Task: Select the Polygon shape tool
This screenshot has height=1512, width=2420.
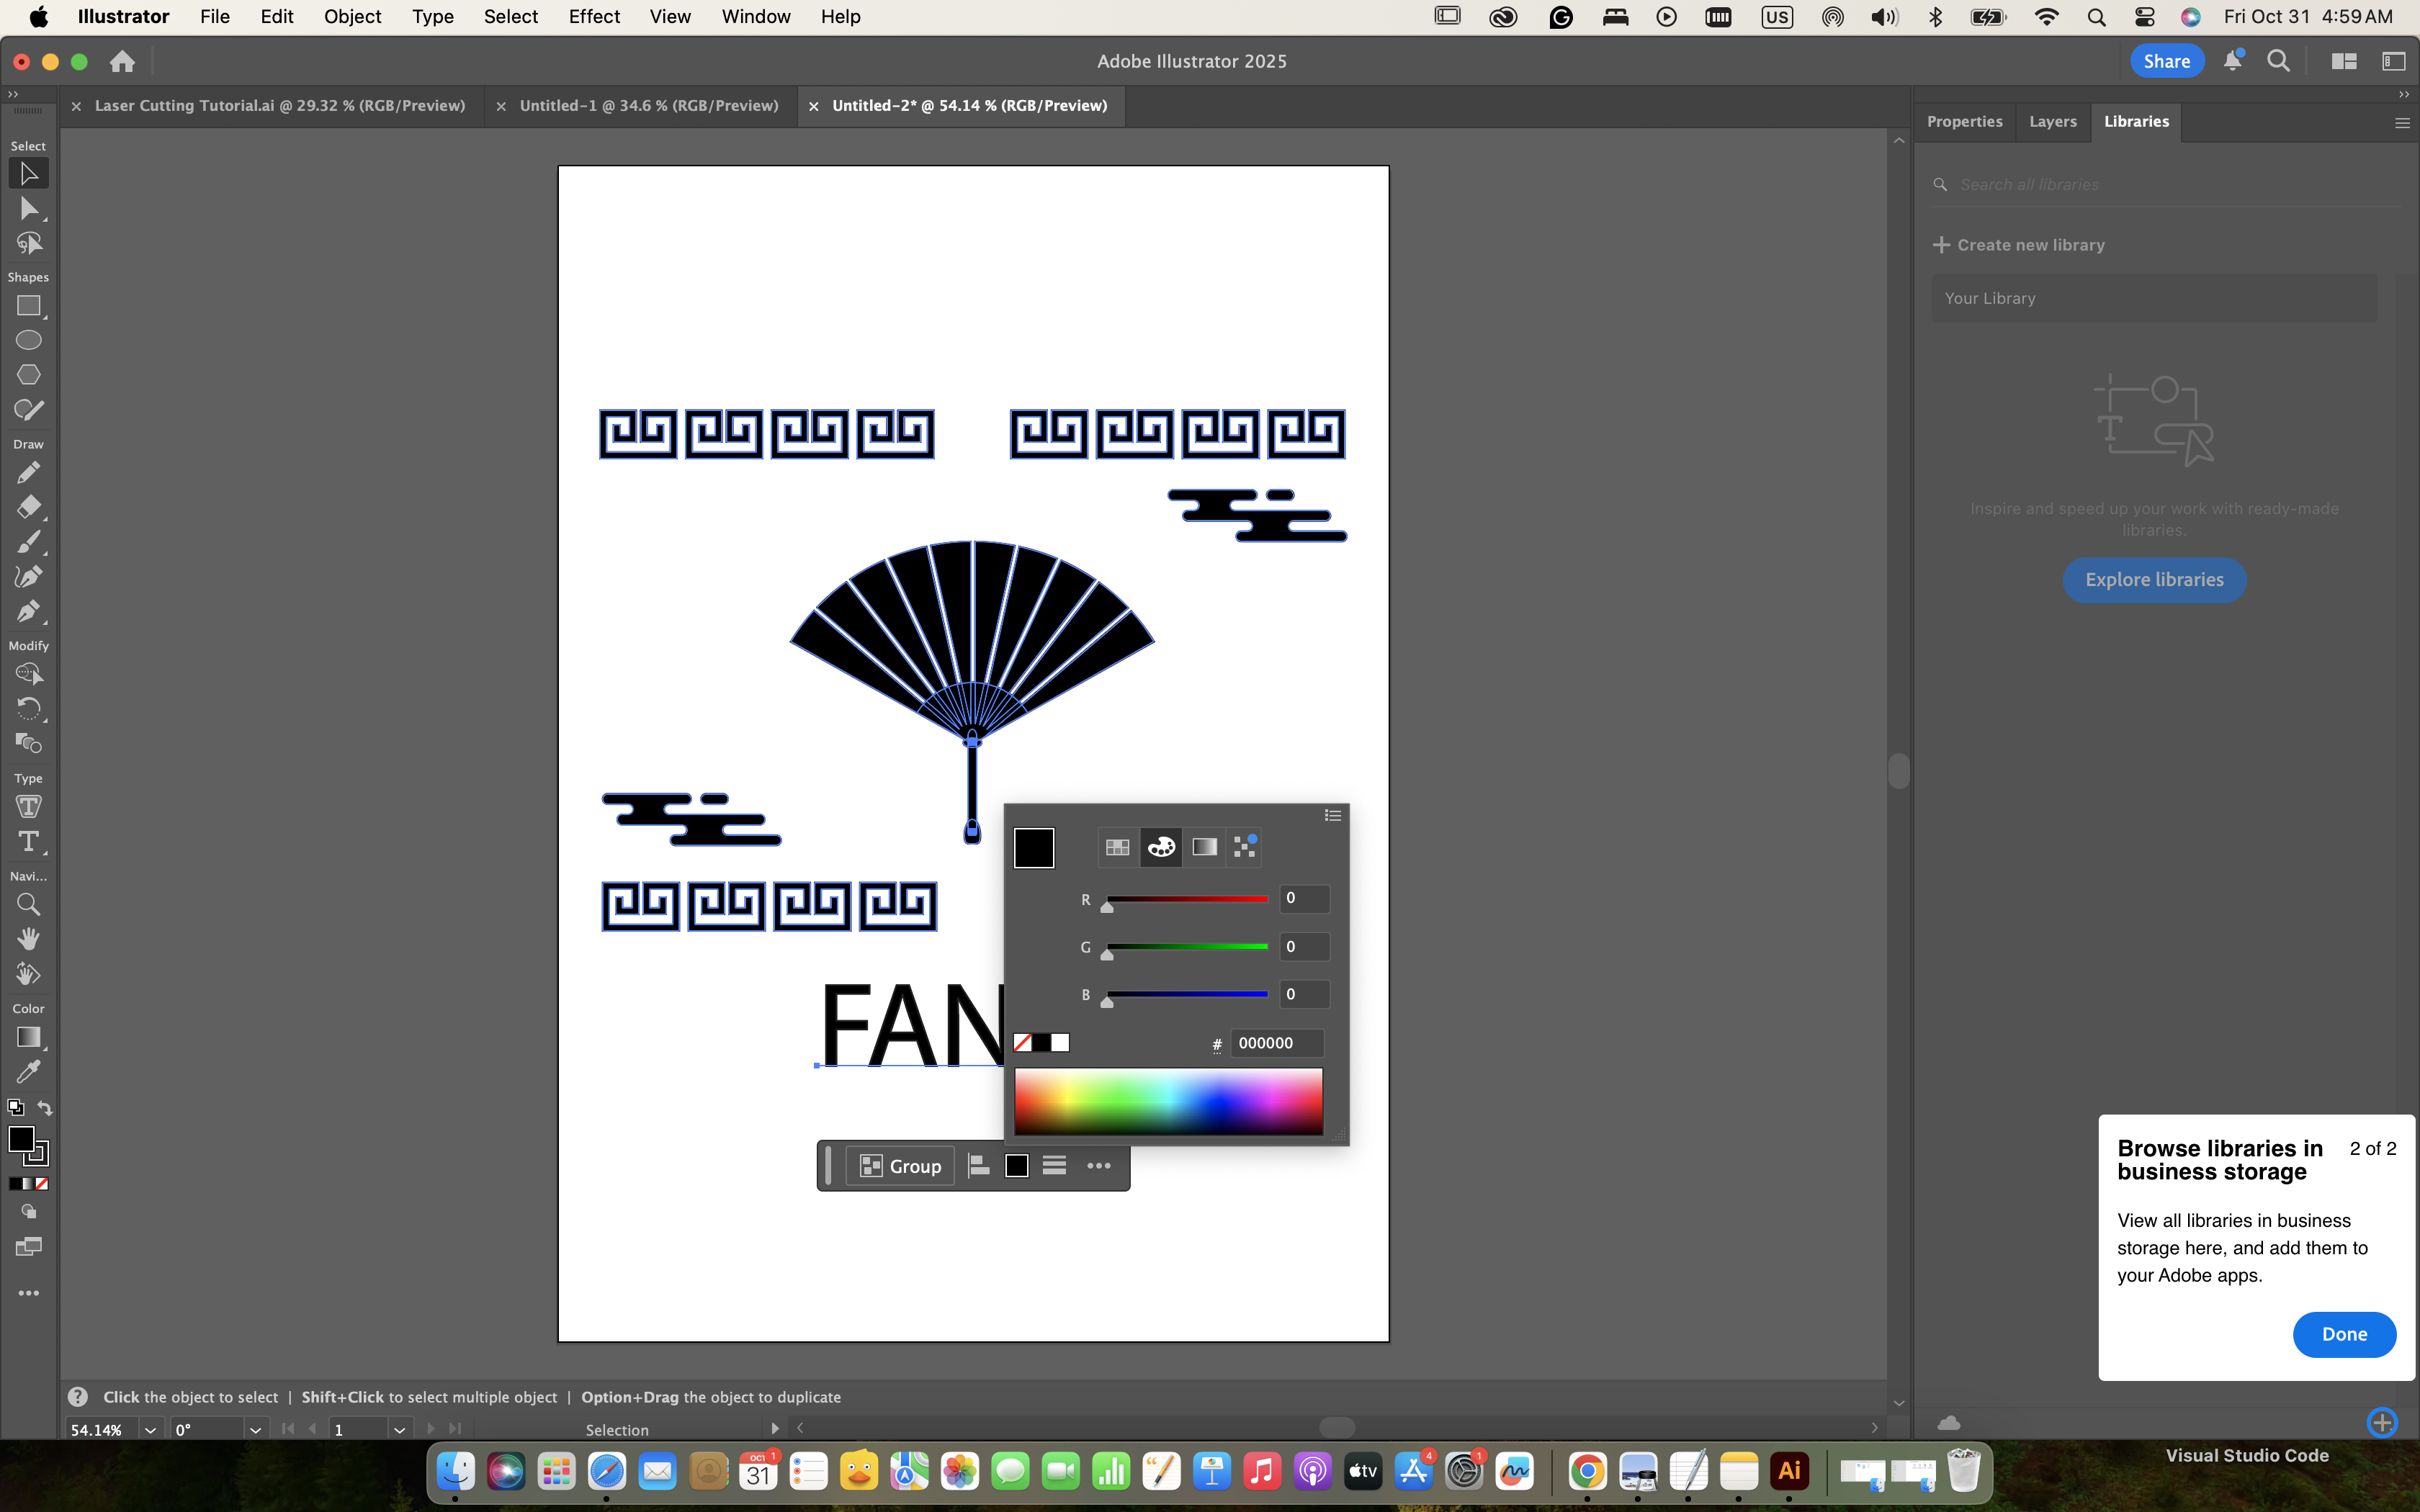Action: point(28,375)
